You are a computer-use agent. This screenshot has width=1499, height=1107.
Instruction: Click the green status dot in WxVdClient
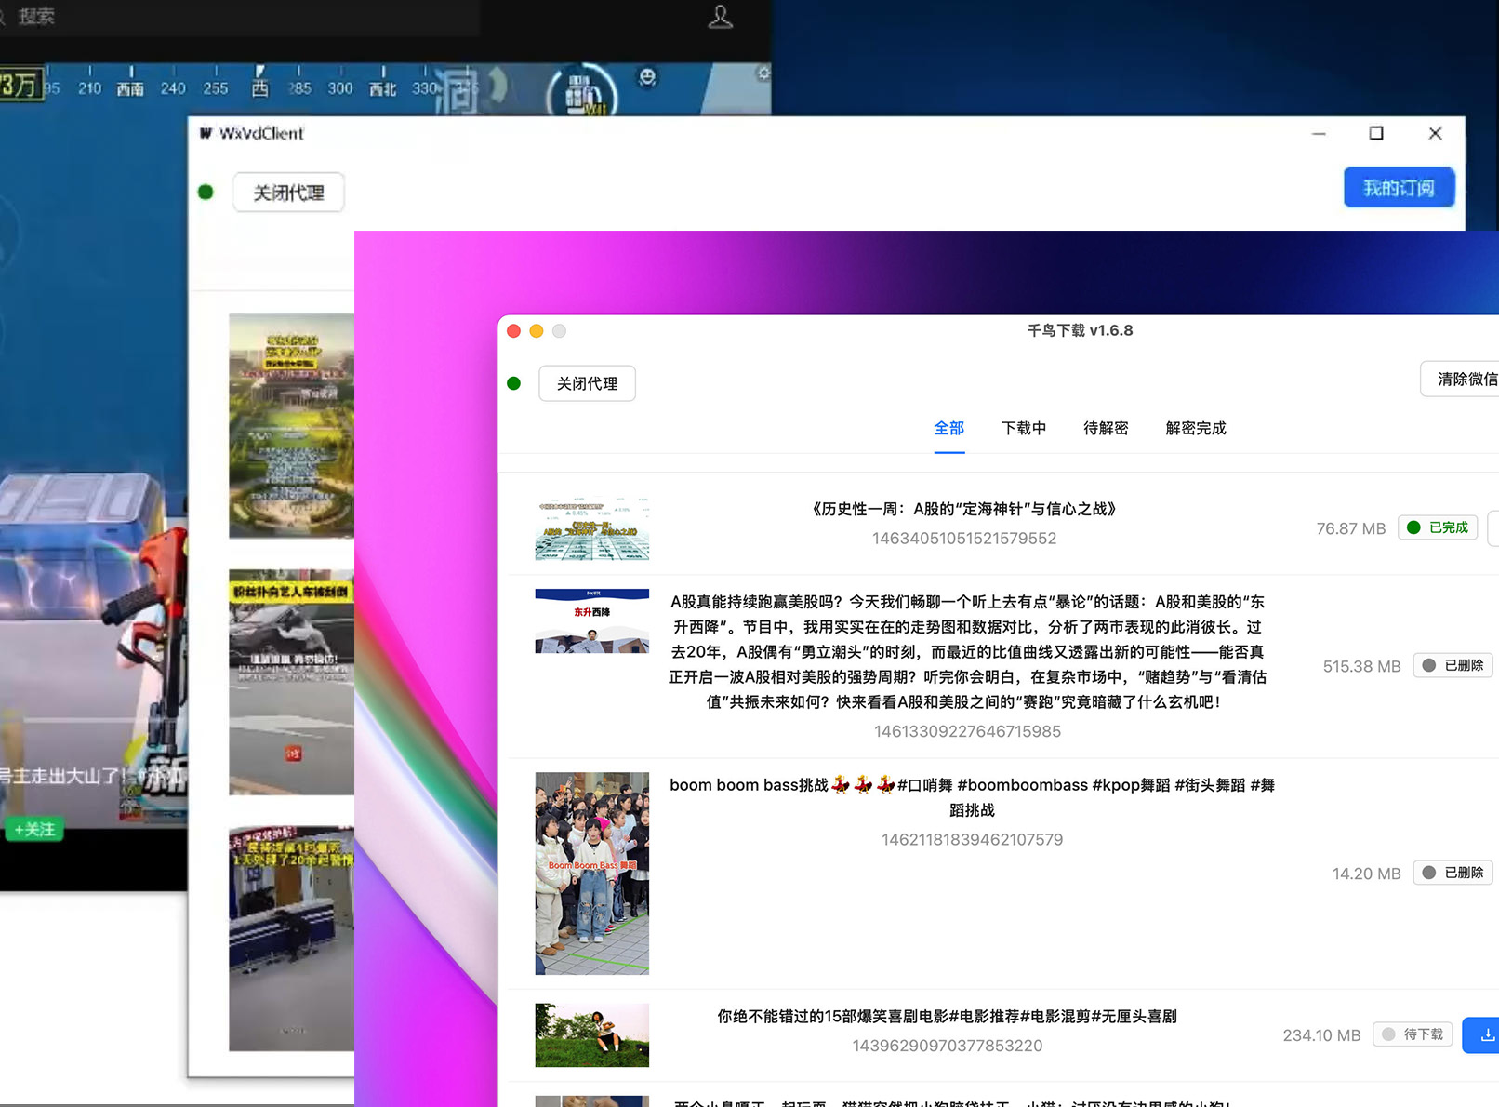[x=206, y=193]
